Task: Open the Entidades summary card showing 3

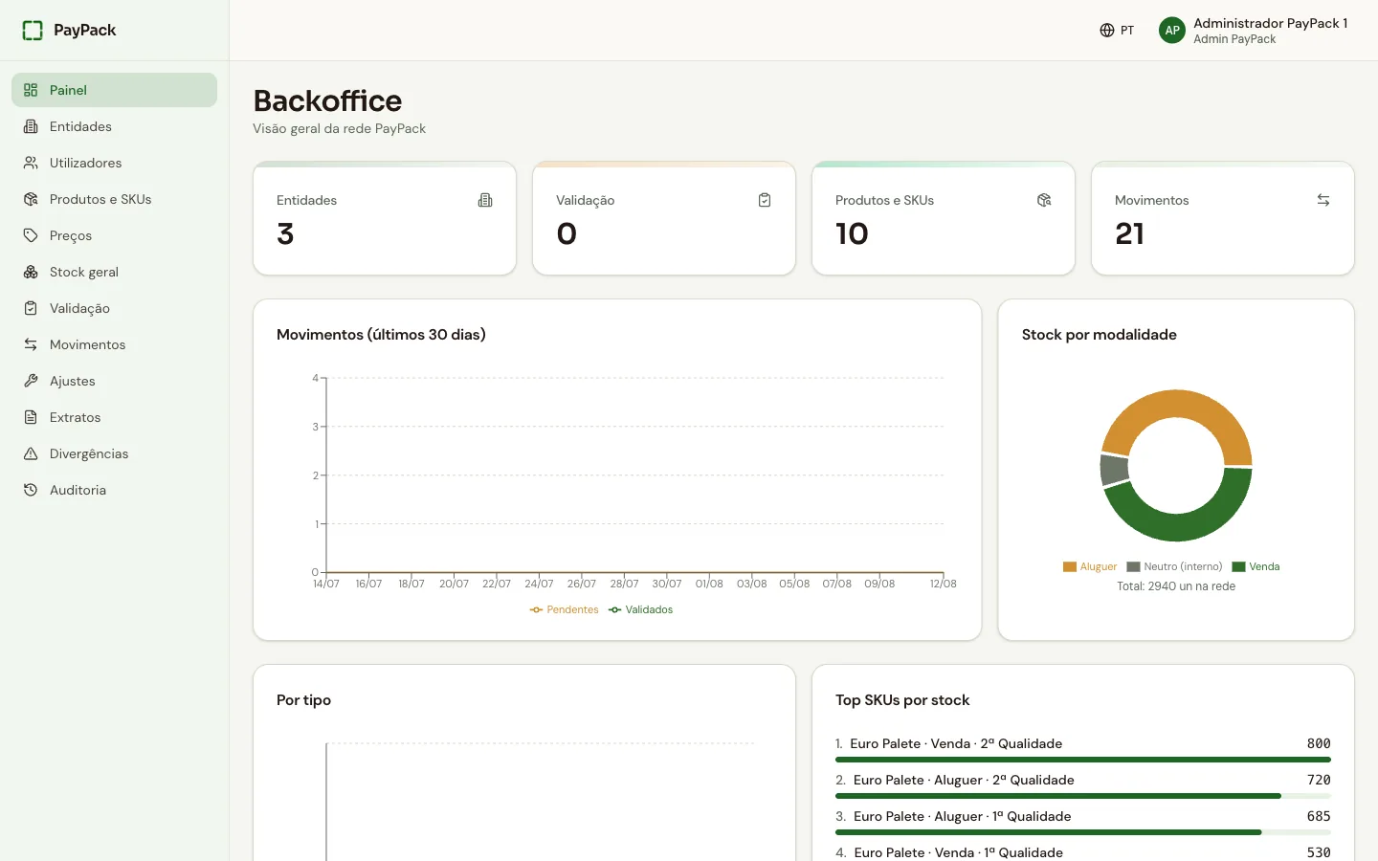Action: point(385,218)
